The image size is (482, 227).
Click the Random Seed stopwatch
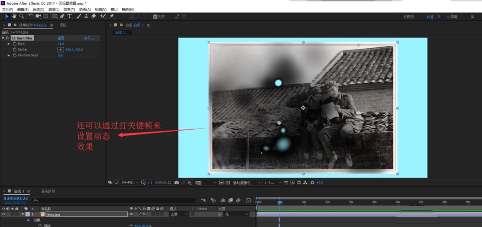[14, 55]
